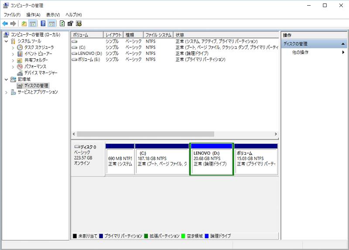Click the Storage (記憶域) node icon
349x250 pixels.
pyautogui.click(x=14, y=79)
